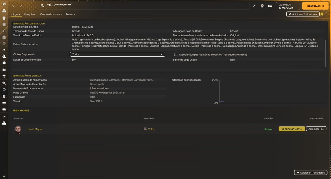331x179 pixels.
Task: Open the Pesquisar tab
Action: 30,14
